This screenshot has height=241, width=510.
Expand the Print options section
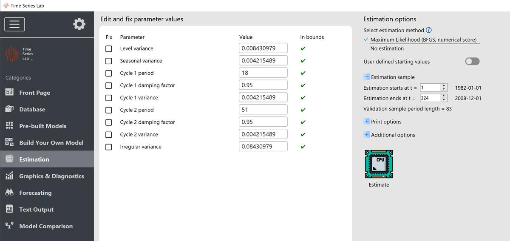pos(367,122)
